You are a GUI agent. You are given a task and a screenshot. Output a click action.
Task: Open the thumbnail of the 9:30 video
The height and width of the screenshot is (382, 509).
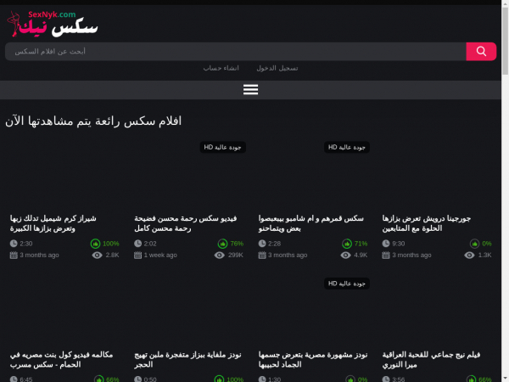439,174
